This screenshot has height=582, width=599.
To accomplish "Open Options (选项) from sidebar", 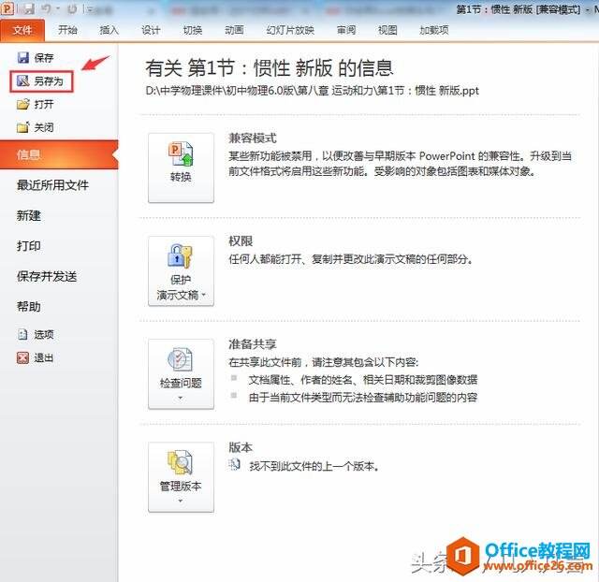I will point(36,335).
